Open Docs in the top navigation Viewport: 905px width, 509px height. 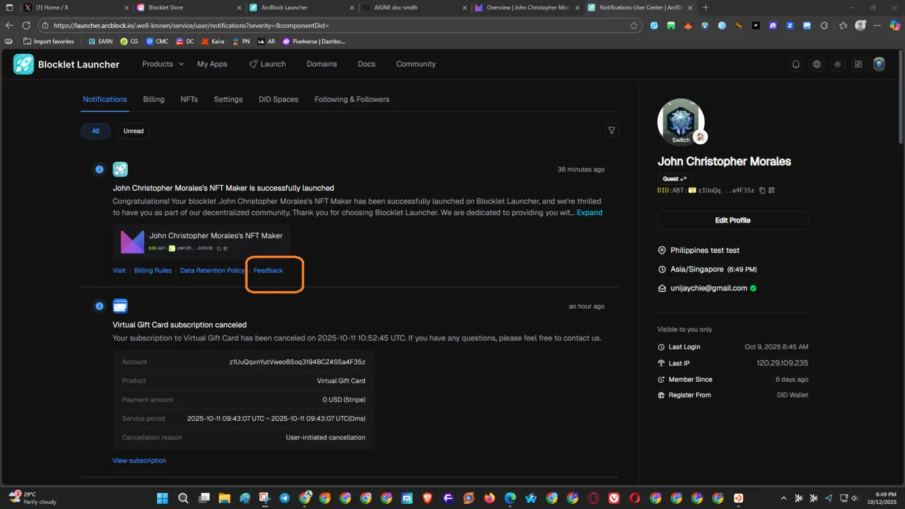coord(367,64)
